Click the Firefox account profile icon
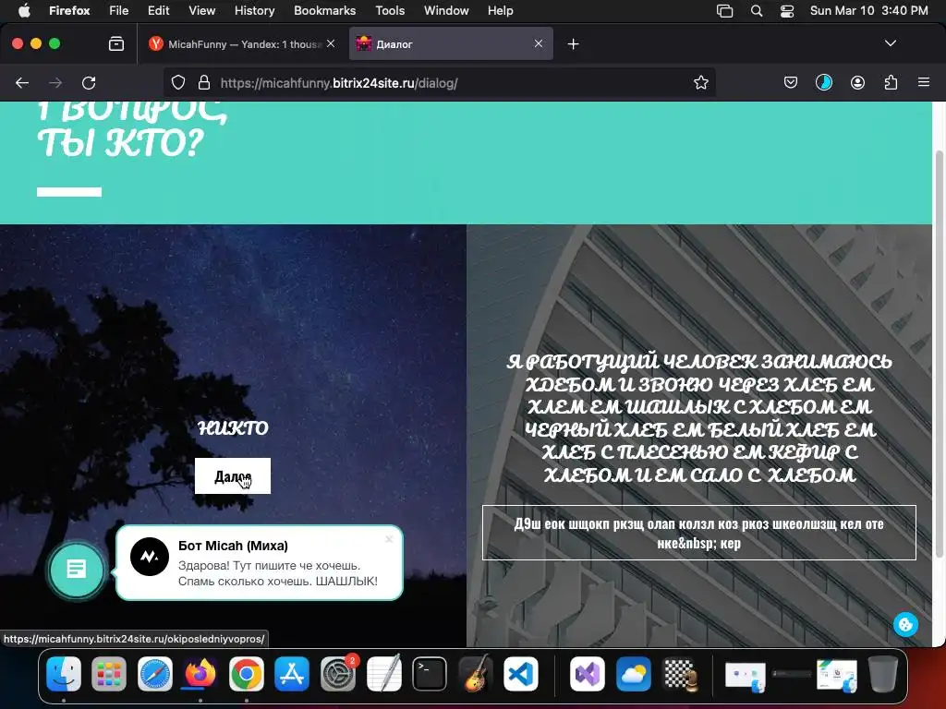Viewport: 946px width, 709px height. click(857, 82)
